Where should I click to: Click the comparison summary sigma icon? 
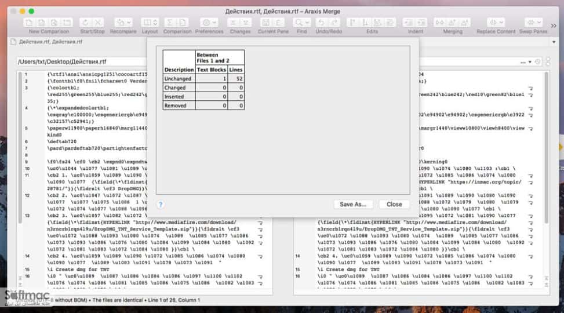pyautogui.click(x=169, y=23)
